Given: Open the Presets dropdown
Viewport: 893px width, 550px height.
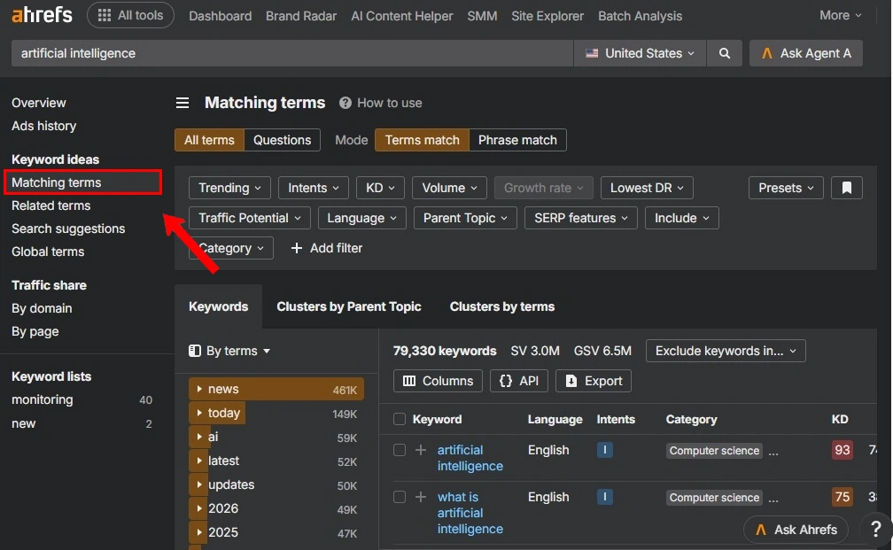Looking at the screenshot, I should coord(786,188).
